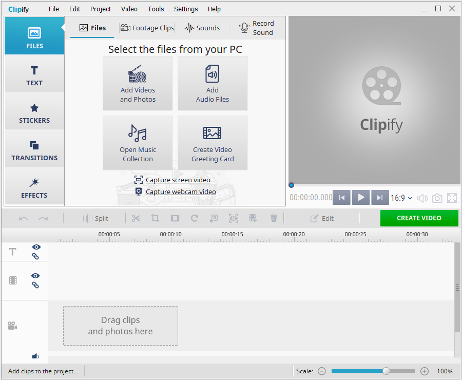The width and height of the screenshot is (462, 380).
Task: Open the File menu
Action: coord(53,9)
